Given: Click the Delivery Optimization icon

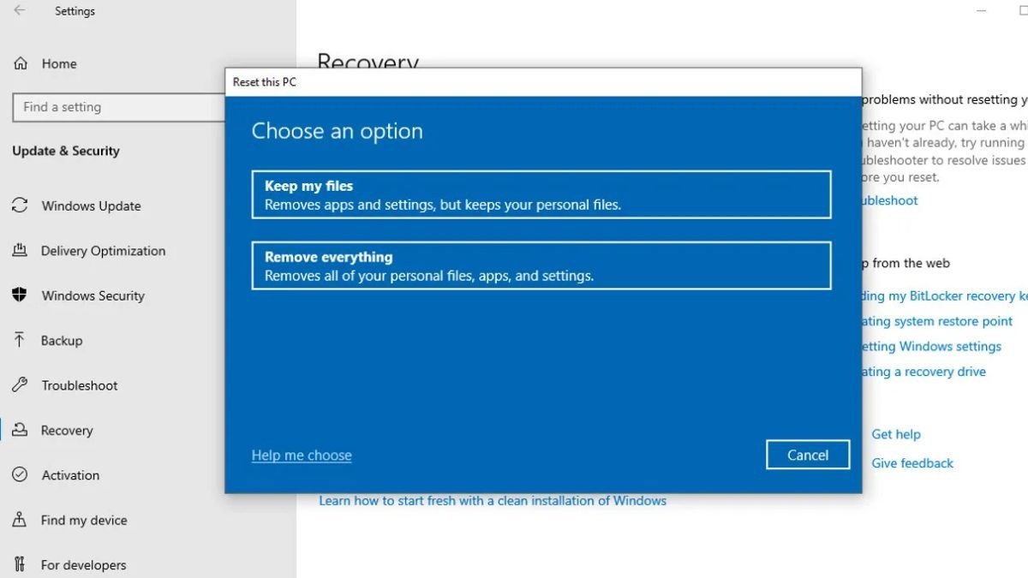Looking at the screenshot, I should tap(19, 251).
